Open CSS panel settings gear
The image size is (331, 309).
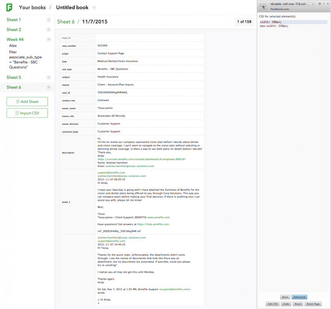[x=320, y=4]
